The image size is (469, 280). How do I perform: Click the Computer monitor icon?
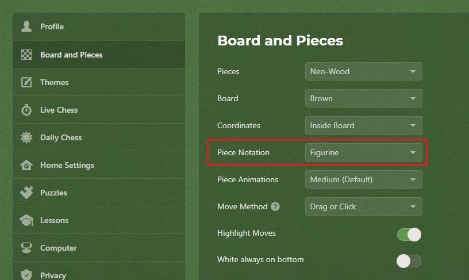click(26, 248)
